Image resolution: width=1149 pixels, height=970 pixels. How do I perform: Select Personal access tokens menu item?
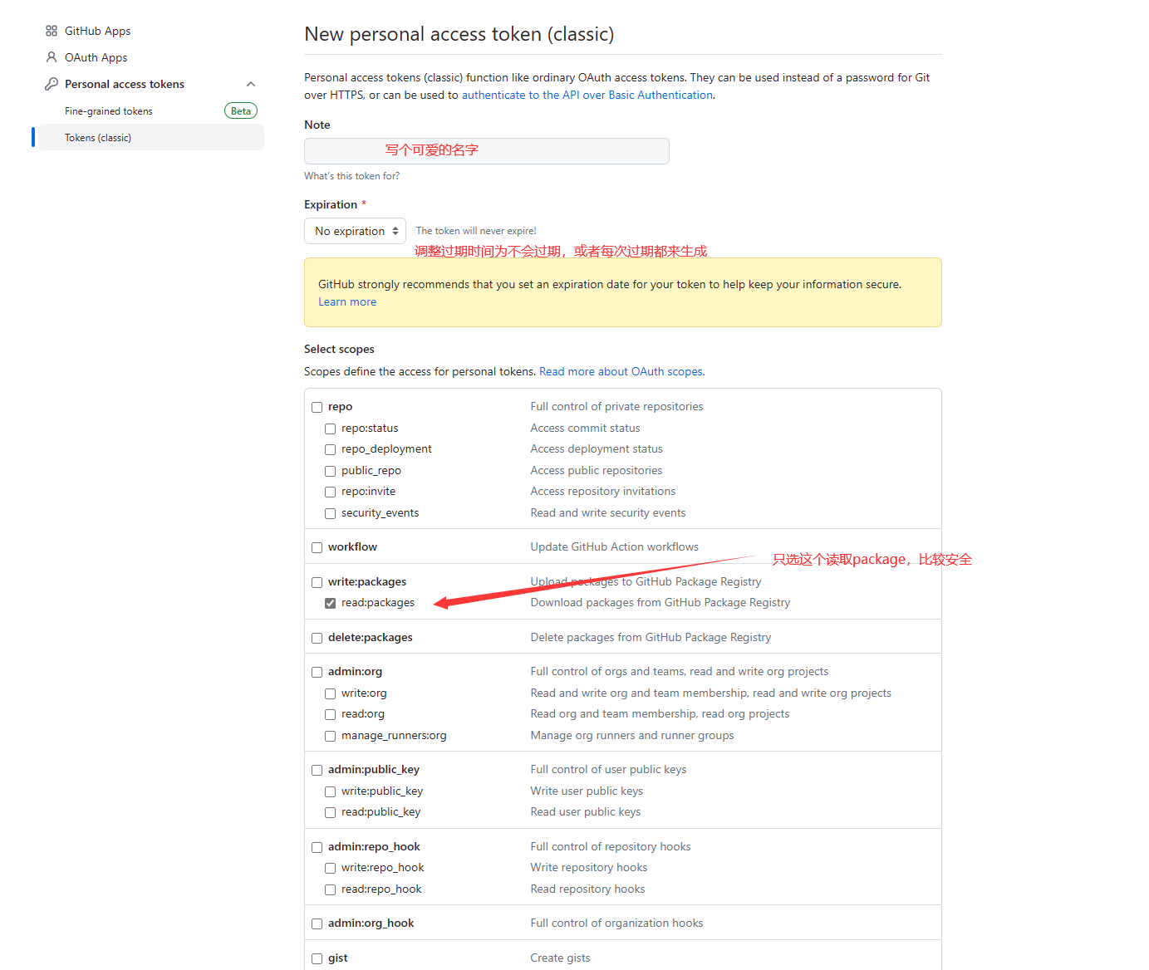pos(125,84)
